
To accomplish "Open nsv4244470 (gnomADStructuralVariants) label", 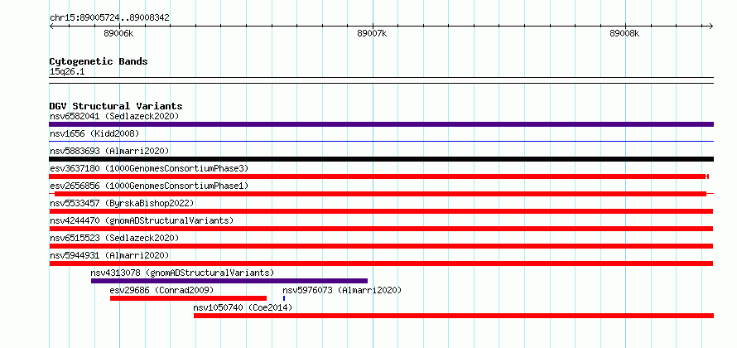I will (142, 220).
